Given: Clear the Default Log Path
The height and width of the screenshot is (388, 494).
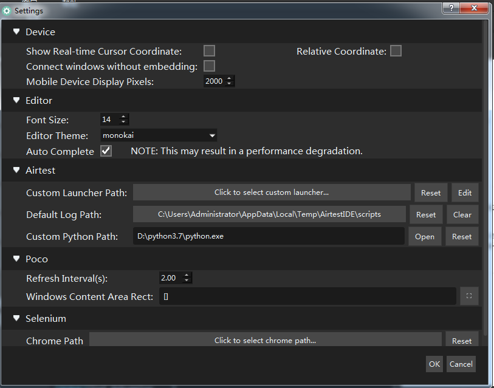Looking at the screenshot, I should tap(462, 214).
